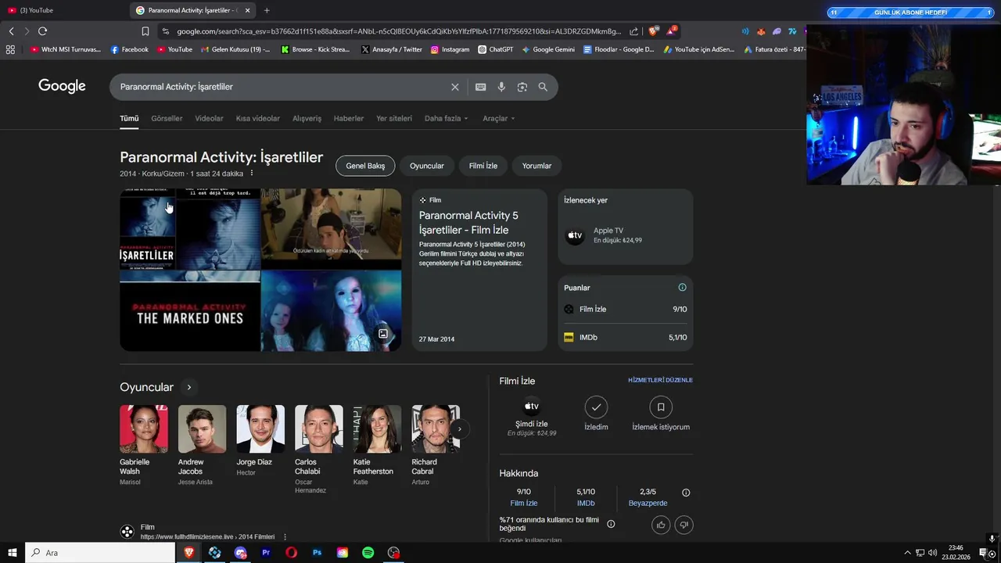Start voice search with the microphone icon
Image resolution: width=1001 pixels, height=563 pixels.
(501, 87)
